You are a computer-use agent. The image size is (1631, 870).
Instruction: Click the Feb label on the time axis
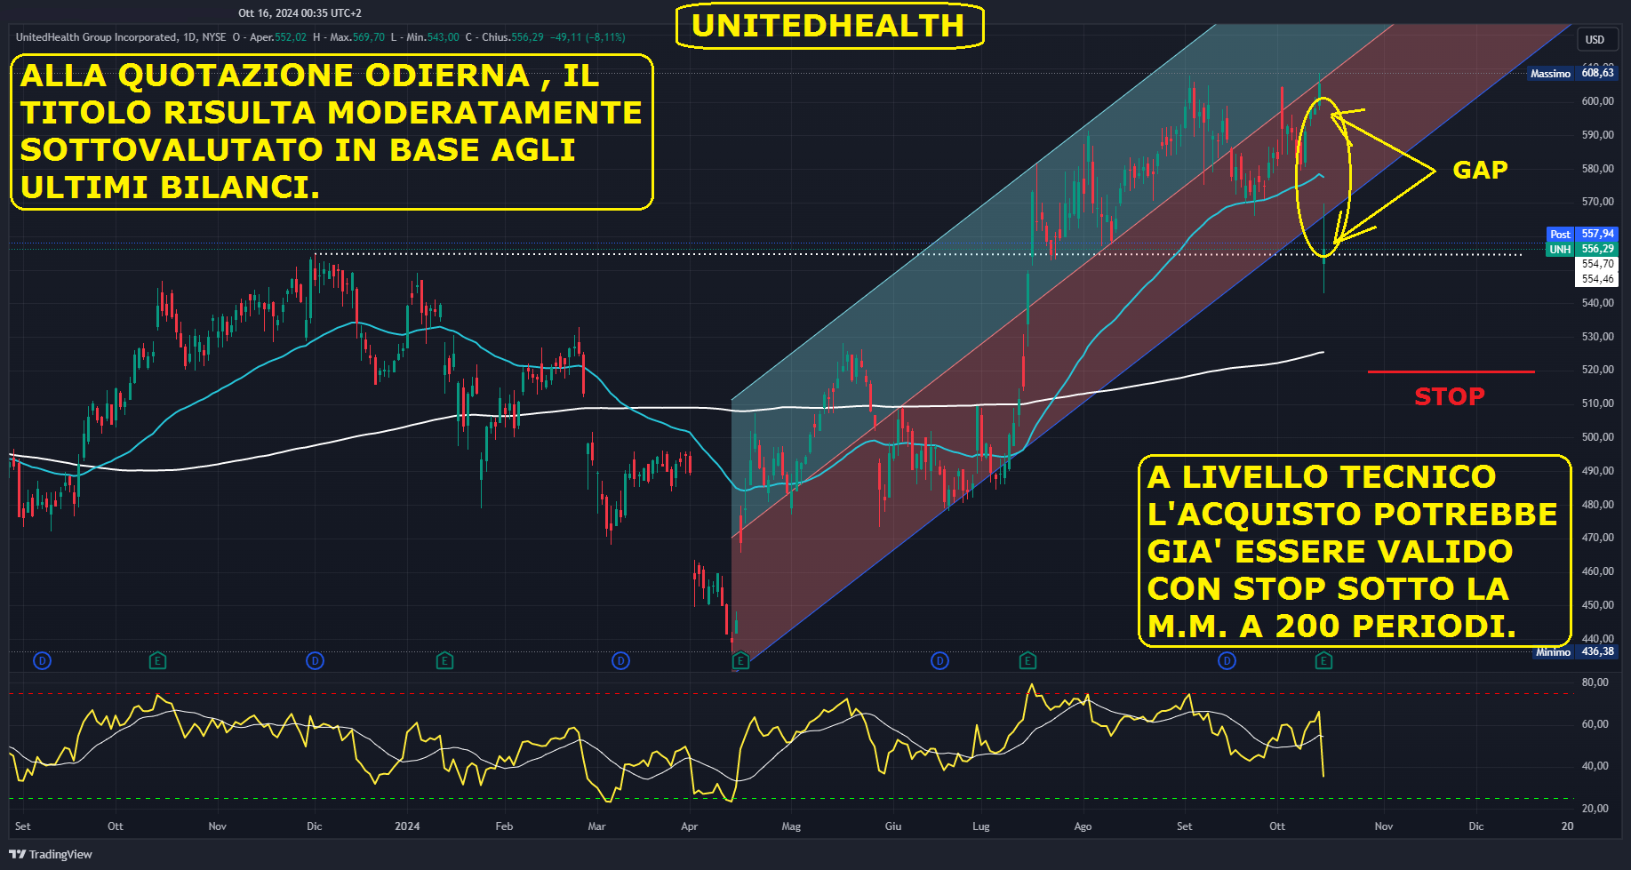pos(504,826)
